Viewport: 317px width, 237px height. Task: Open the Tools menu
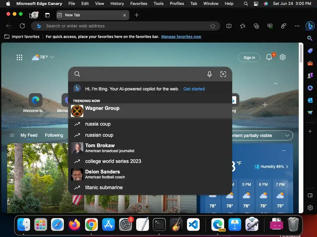(158, 3)
